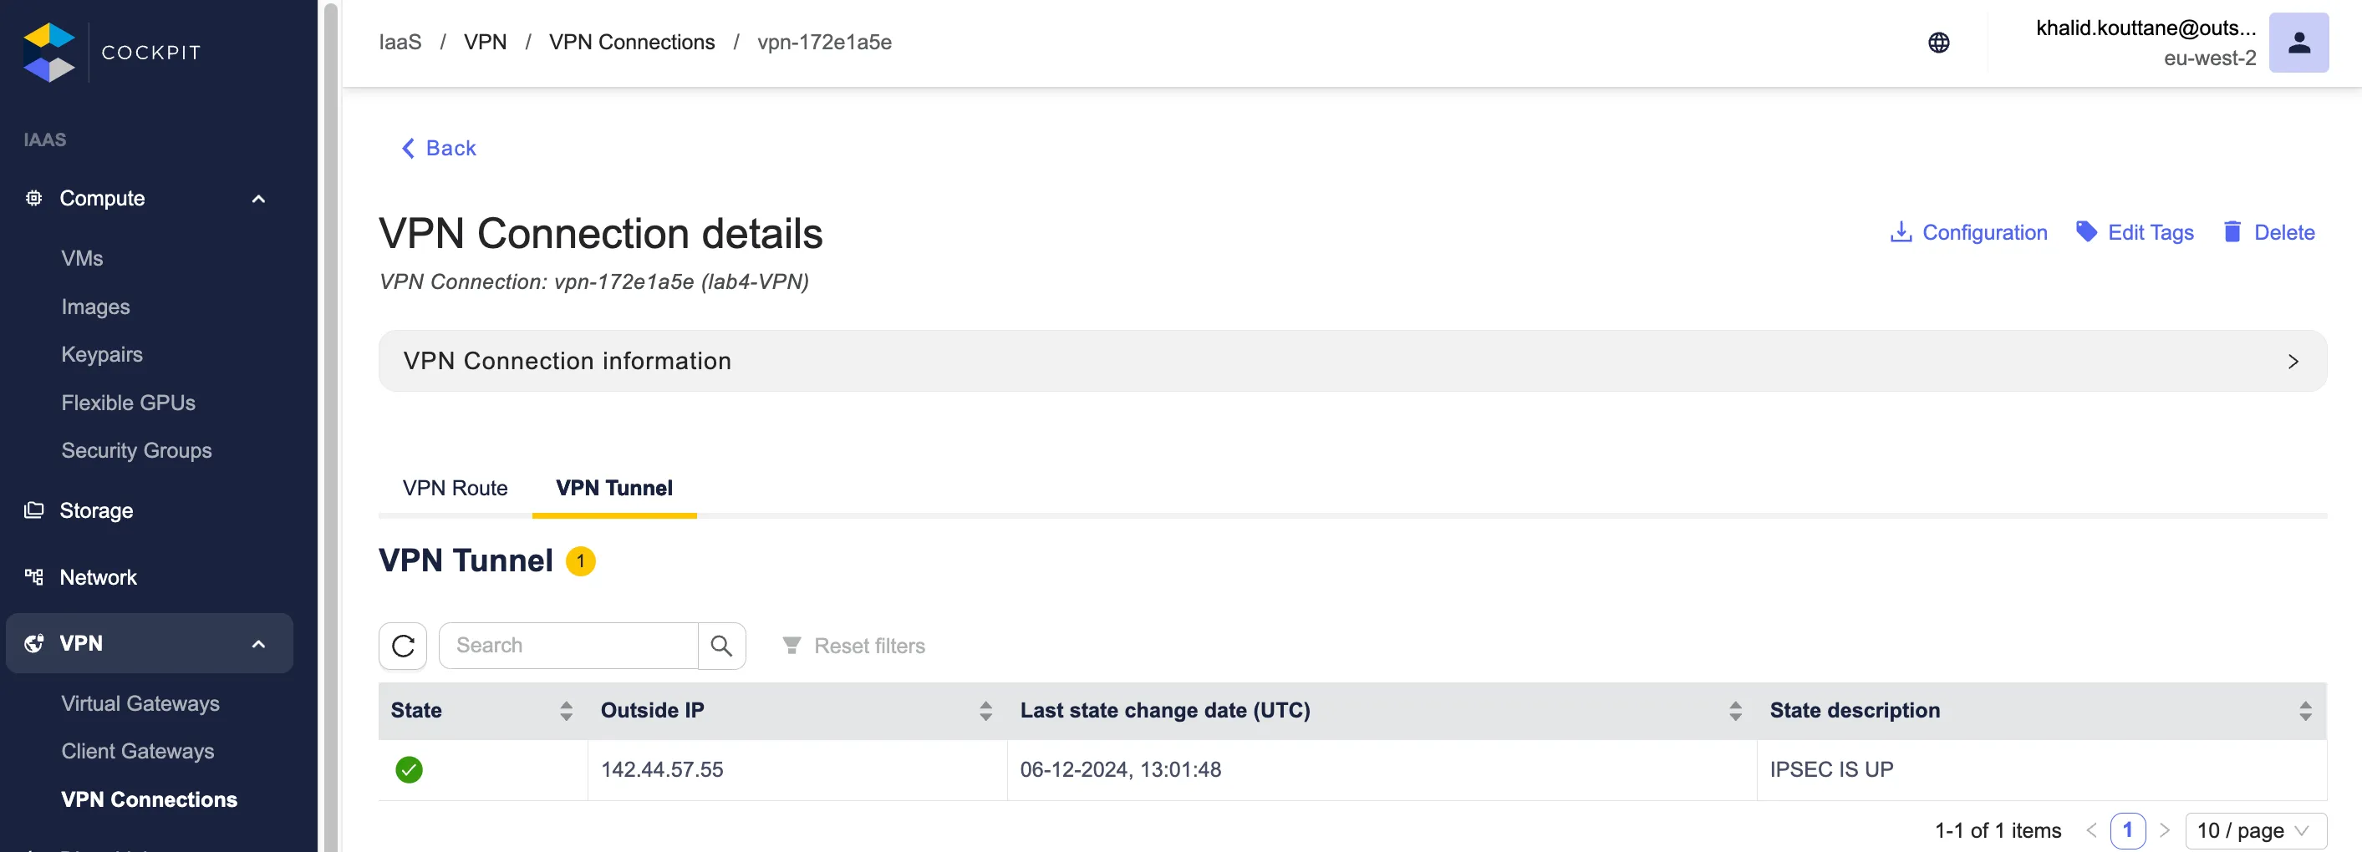Switch to the VPN Route tab
The width and height of the screenshot is (2362, 852).
455,489
